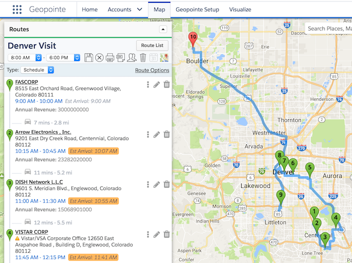Expand the Accounts tab dropdown chevron
The height and width of the screenshot is (263, 352).
[140, 9]
